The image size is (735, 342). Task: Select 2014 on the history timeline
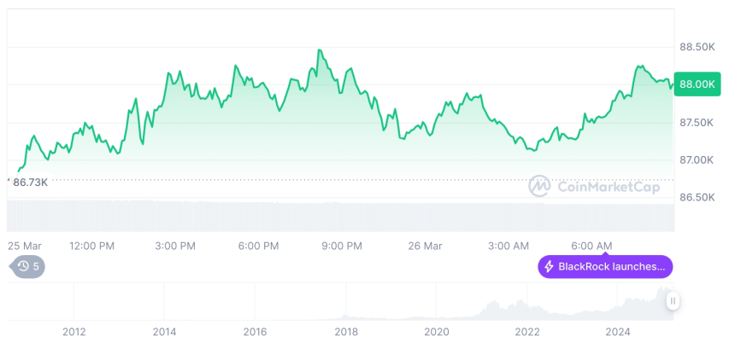pyautogui.click(x=164, y=331)
